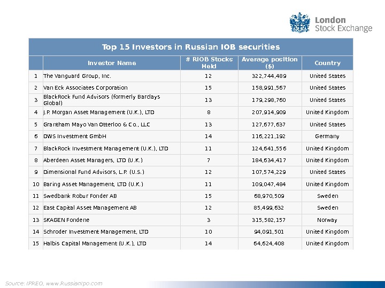Click 'United States' in the Vanguard row
385x288 pixels.
[x=328, y=76]
